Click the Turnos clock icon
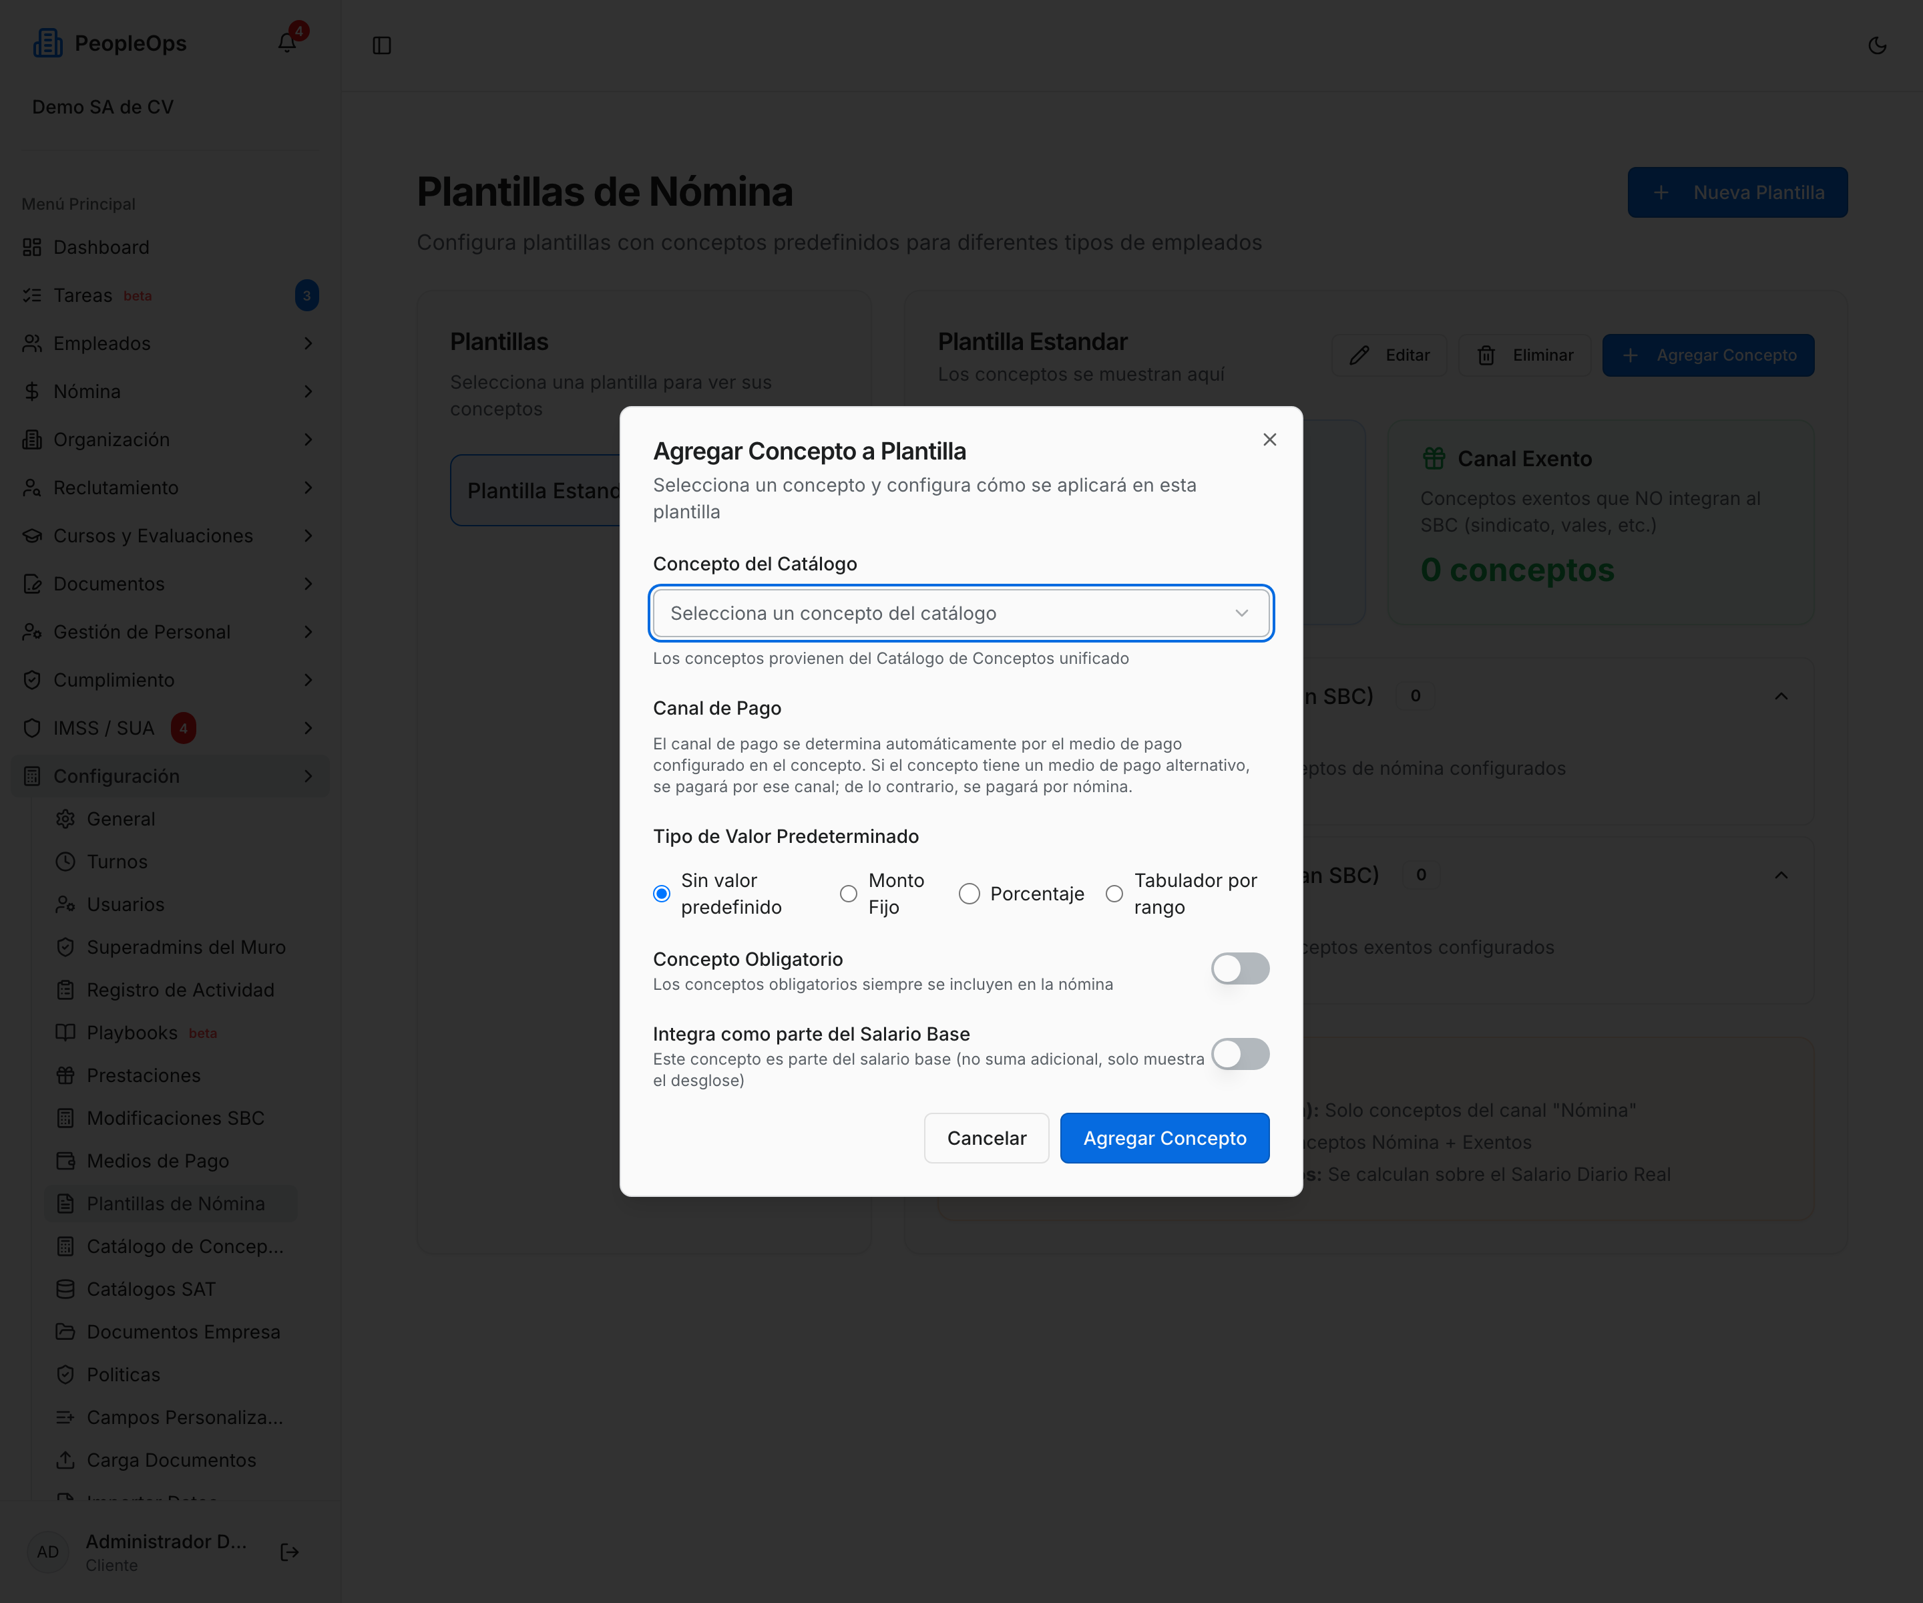 65,862
